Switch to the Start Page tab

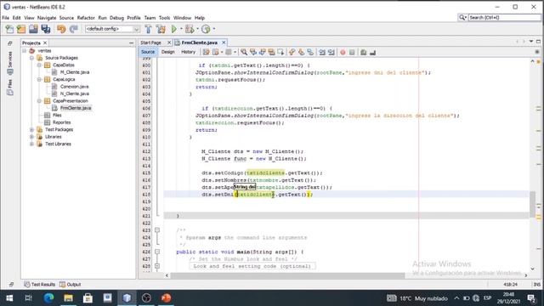tap(151, 42)
